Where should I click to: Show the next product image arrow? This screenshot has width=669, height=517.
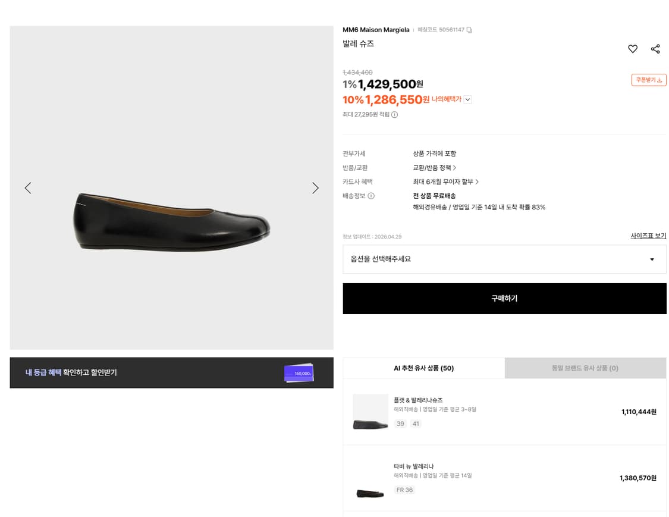point(315,188)
